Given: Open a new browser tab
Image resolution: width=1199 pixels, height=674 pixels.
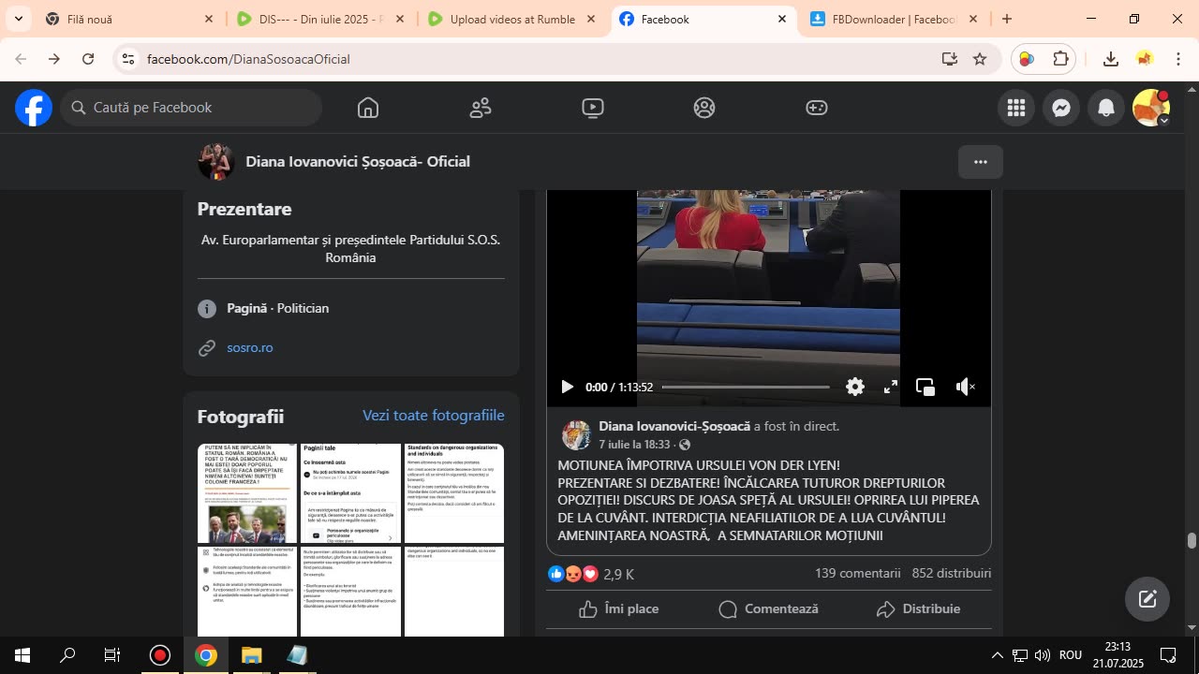Looking at the screenshot, I should pos(1007,19).
